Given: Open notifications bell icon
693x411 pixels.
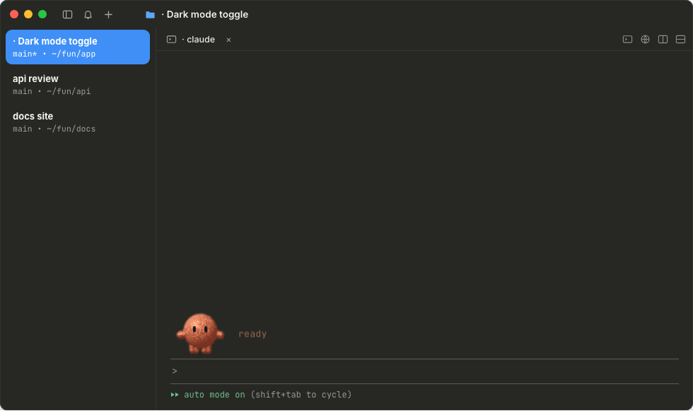Looking at the screenshot, I should tap(88, 15).
